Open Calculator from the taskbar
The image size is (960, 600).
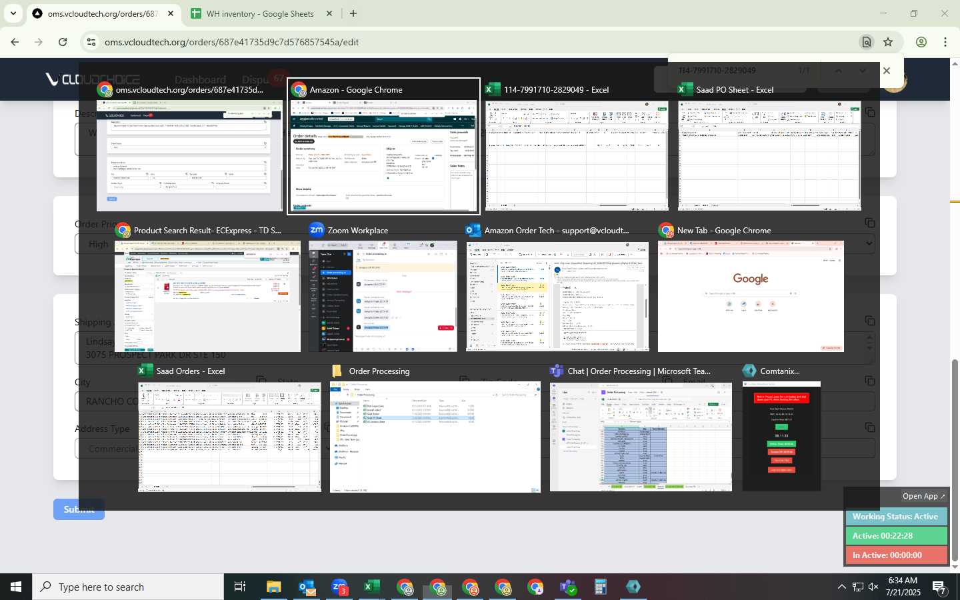pyautogui.click(x=601, y=587)
